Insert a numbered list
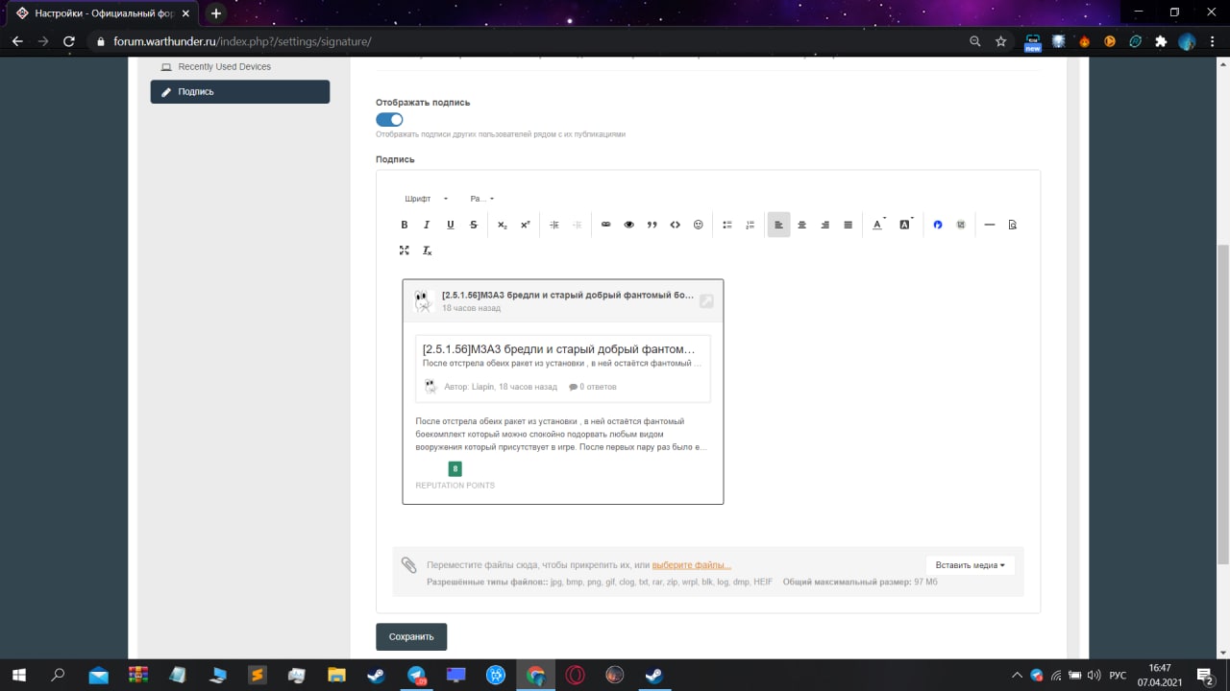 tap(750, 225)
